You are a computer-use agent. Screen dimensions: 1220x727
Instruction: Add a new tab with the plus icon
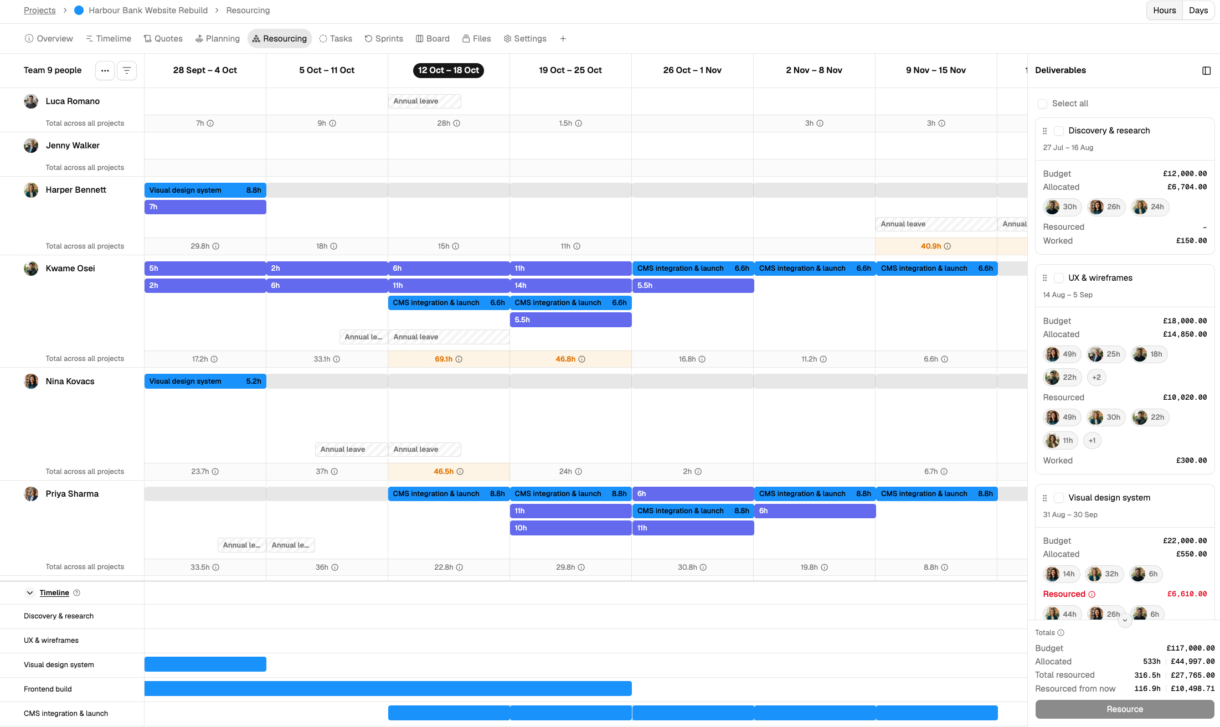[563, 39]
